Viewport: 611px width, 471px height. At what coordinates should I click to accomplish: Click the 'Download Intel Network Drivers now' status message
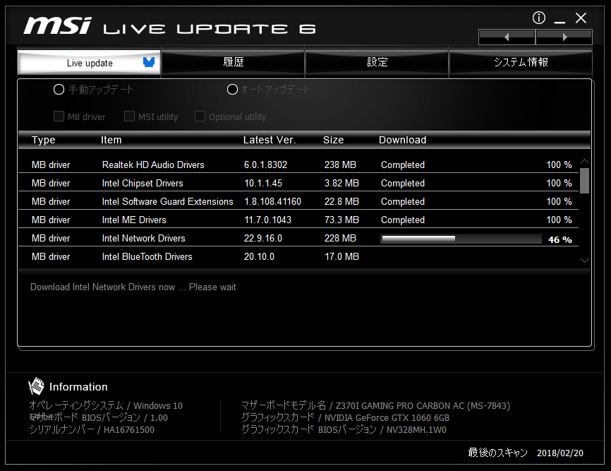coord(133,287)
